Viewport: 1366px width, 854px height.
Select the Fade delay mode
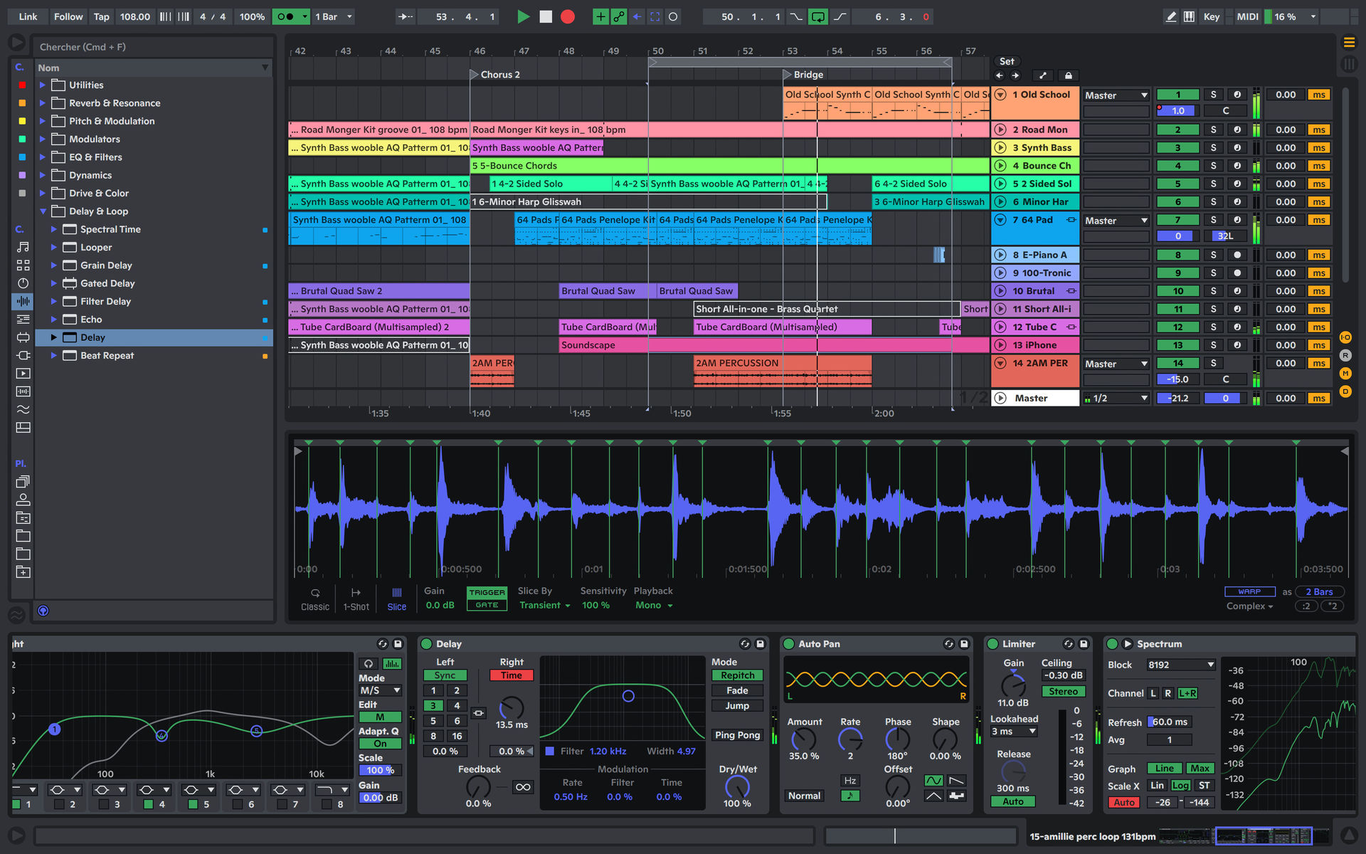[737, 690]
